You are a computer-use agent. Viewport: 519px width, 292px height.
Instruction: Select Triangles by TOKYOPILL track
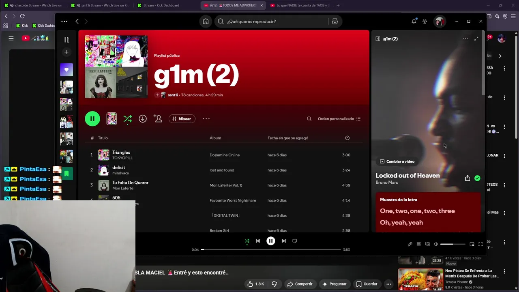click(223, 155)
